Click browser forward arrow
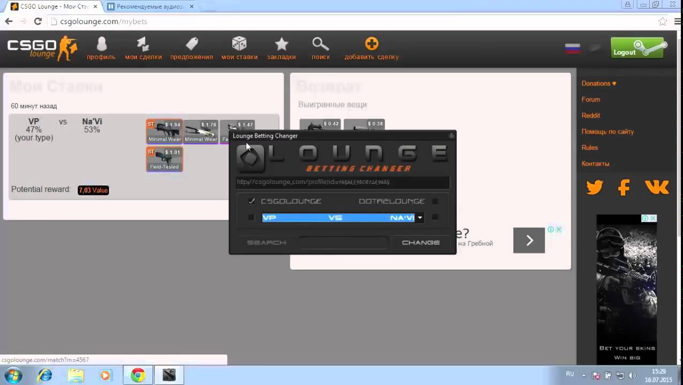Viewport: 683px width, 385px height. [23, 21]
